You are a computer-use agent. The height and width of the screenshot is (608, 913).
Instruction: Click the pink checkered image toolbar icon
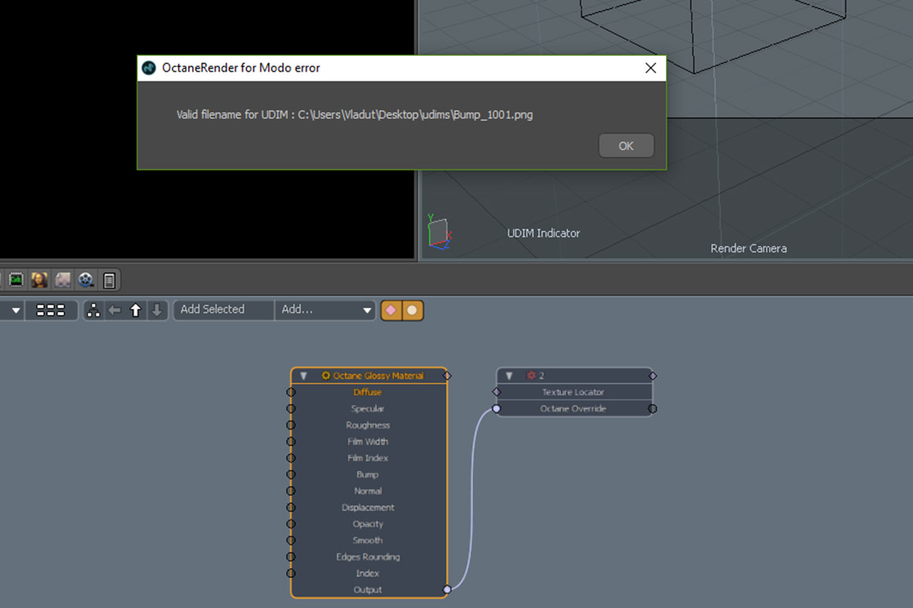pyautogui.click(x=63, y=280)
